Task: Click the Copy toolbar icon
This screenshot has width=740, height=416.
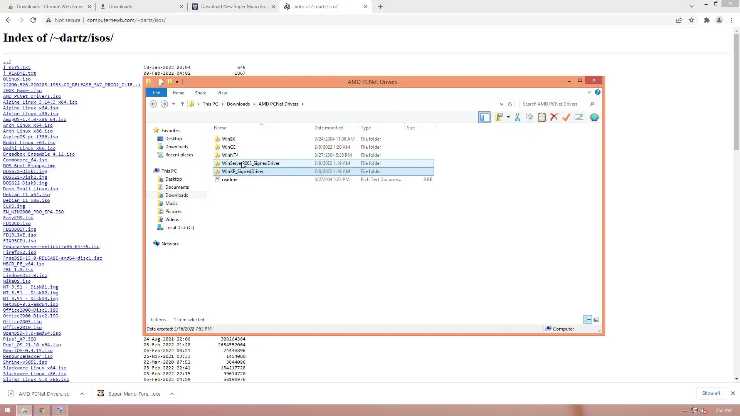Action: (x=530, y=117)
